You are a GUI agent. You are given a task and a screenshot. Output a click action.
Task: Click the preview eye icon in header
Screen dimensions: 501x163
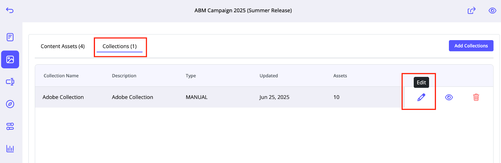[492, 11]
